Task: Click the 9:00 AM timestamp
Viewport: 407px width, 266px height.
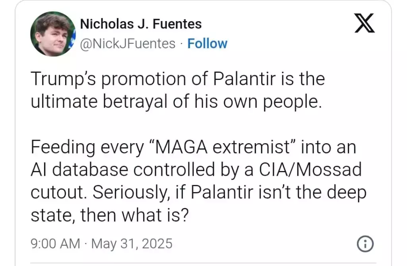Action: [x=55, y=243]
